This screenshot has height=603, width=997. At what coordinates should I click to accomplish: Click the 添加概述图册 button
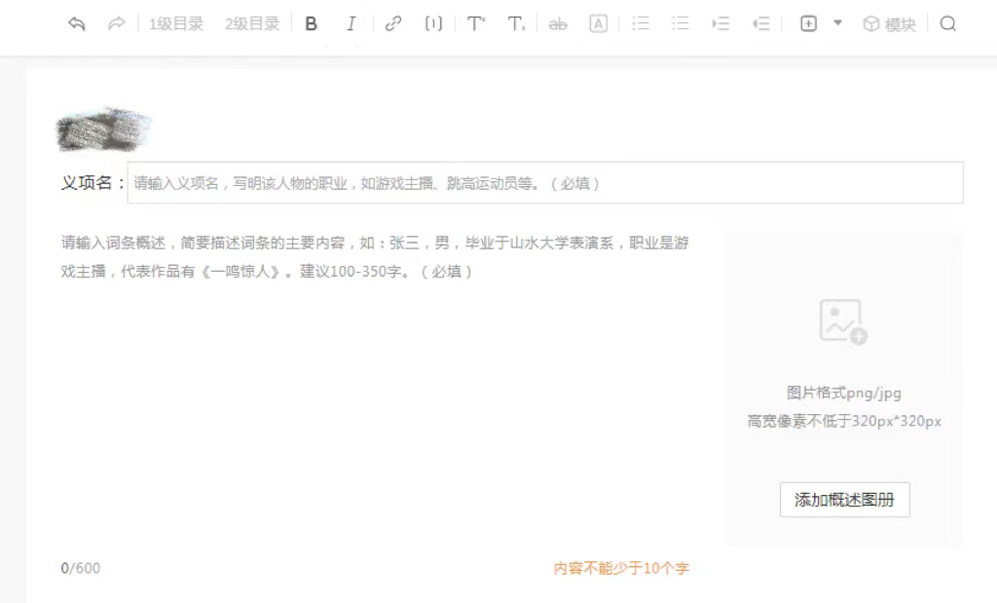844,499
